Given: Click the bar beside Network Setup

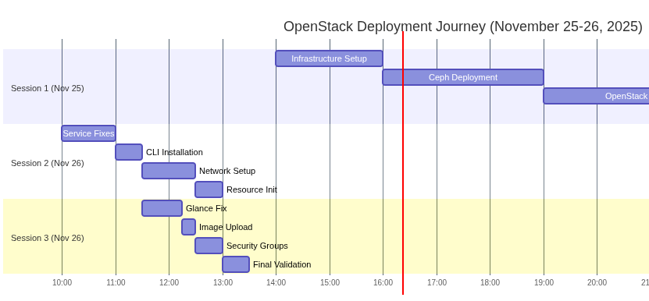Looking at the screenshot, I should click(x=169, y=171).
